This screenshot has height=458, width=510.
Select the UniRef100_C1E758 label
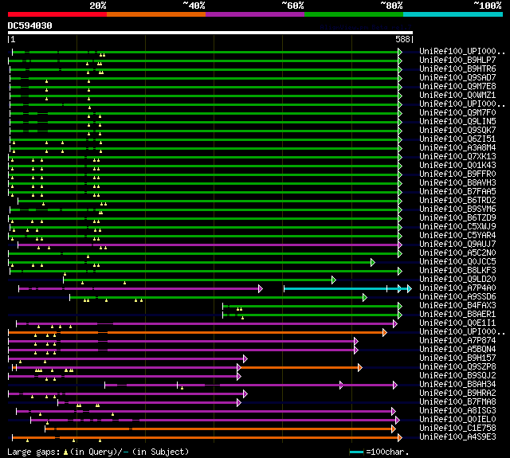pos(457,429)
